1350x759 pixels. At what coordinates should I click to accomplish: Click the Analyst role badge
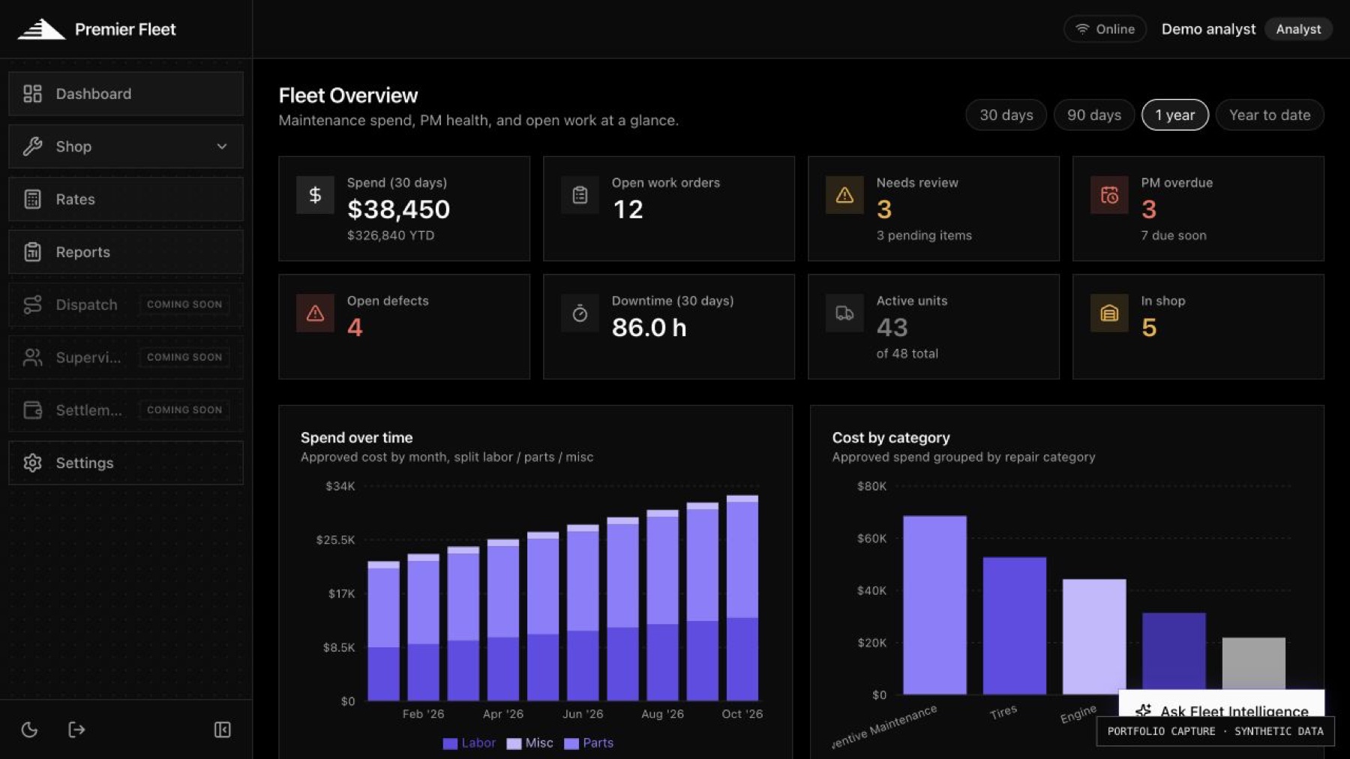point(1298,29)
